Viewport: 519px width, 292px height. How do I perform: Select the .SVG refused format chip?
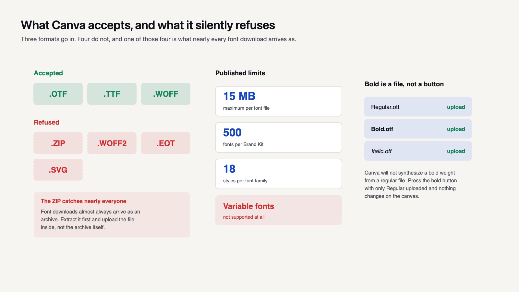58,170
